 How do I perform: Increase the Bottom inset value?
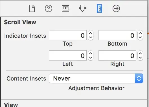140,33
